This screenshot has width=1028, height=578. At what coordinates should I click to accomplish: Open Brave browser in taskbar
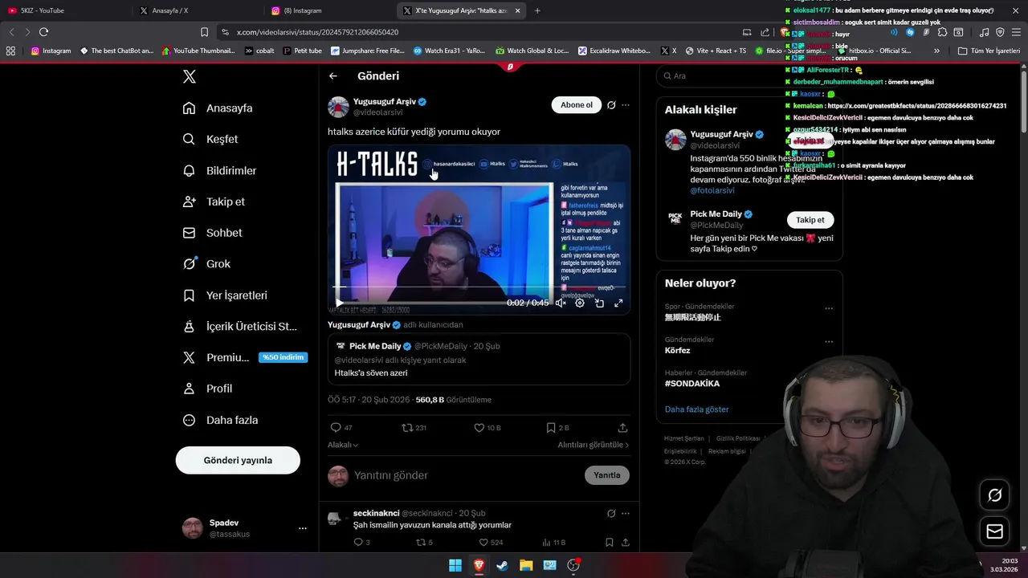click(479, 565)
